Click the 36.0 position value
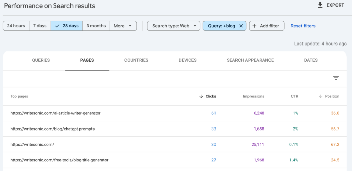 [x=335, y=113]
